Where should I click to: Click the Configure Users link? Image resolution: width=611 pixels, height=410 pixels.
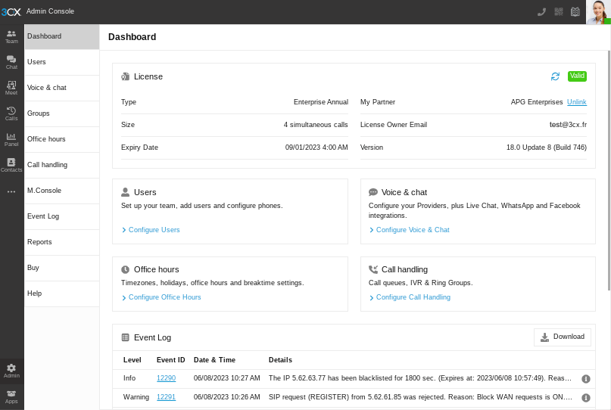tap(154, 230)
